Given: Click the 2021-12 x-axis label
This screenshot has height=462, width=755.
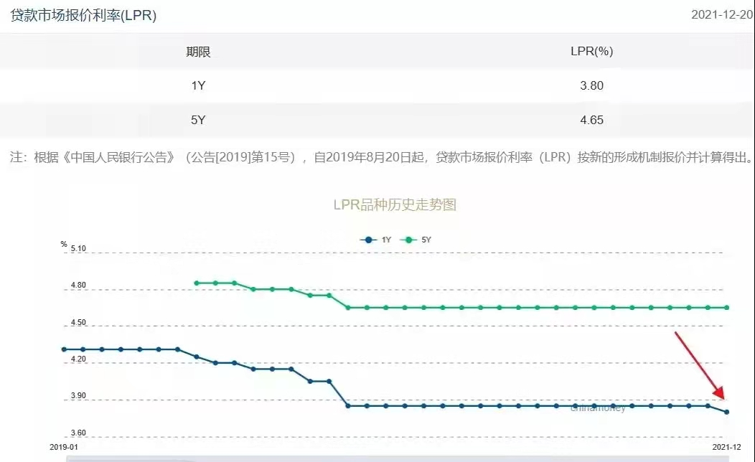Looking at the screenshot, I should coord(726,447).
